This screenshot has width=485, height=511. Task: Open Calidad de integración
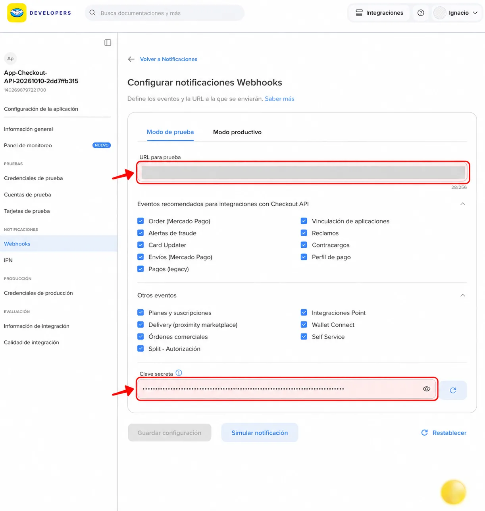31,342
